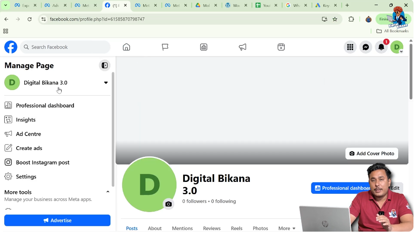Click the Add Cover Photo button
Screen dimensions: 416x232
[372, 153]
